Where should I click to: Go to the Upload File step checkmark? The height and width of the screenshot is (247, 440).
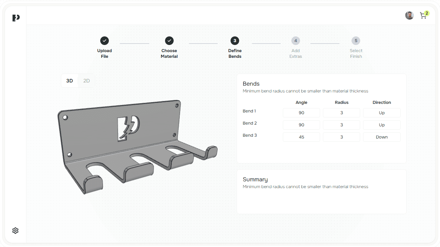pyautogui.click(x=105, y=41)
